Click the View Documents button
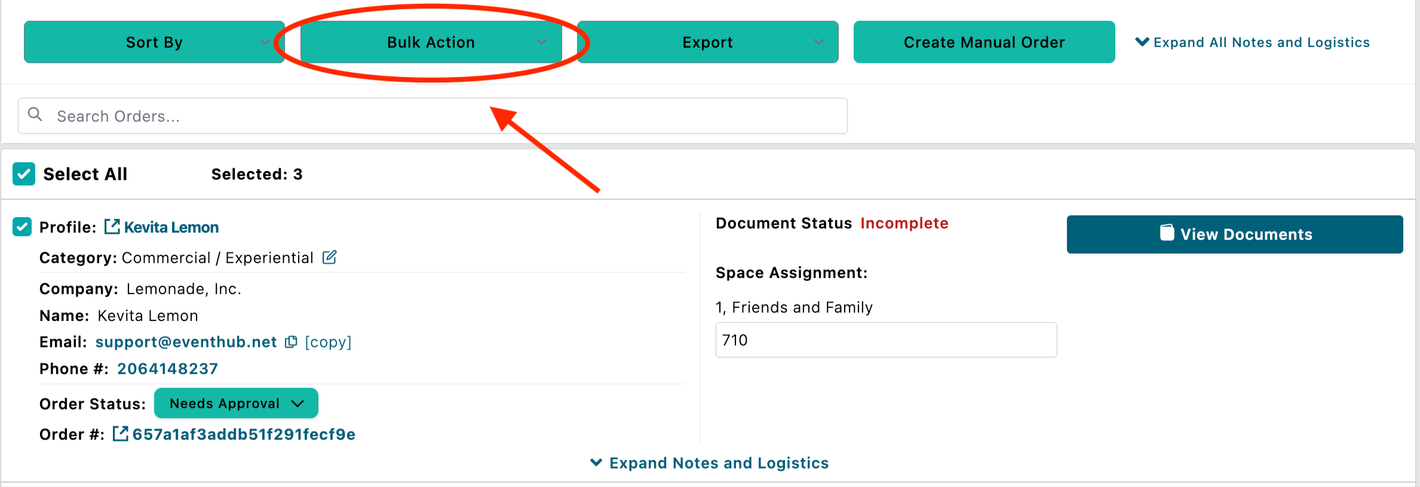 [1234, 234]
